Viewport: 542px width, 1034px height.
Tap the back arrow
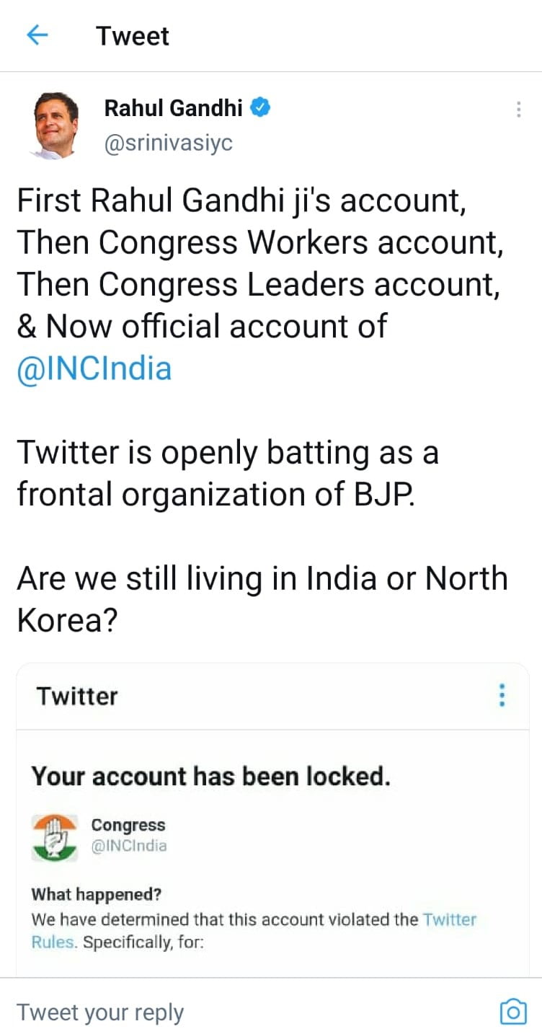pyautogui.click(x=37, y=35)
